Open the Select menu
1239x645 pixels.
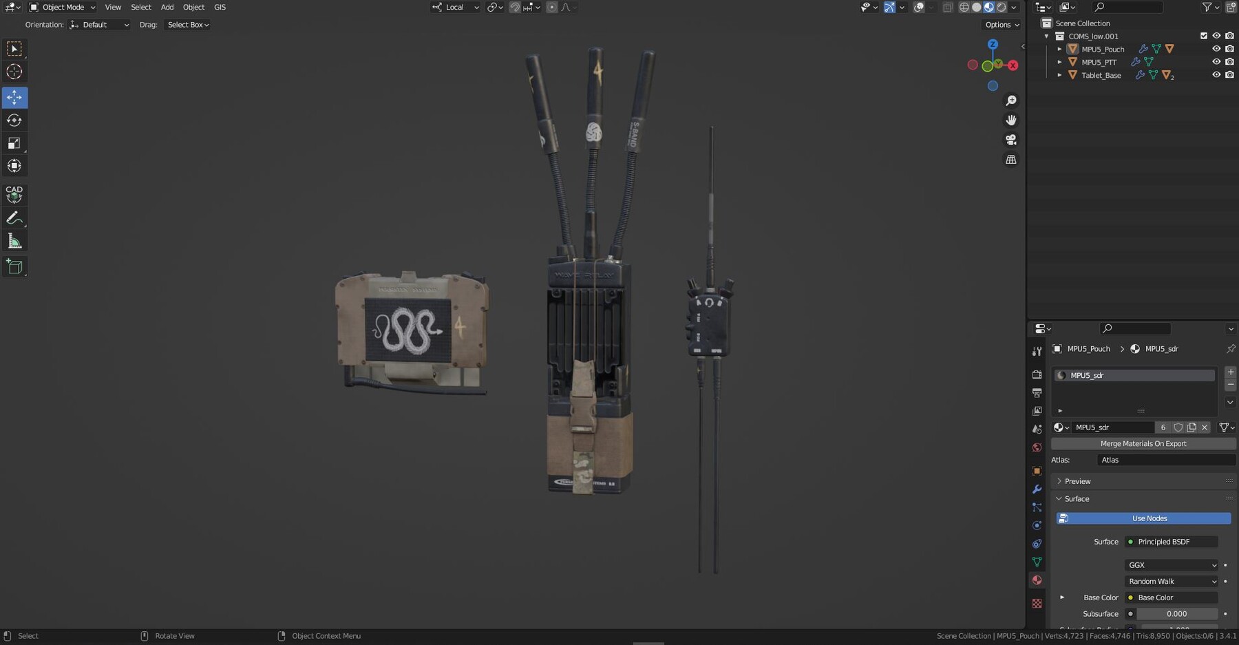click(140, 7)
